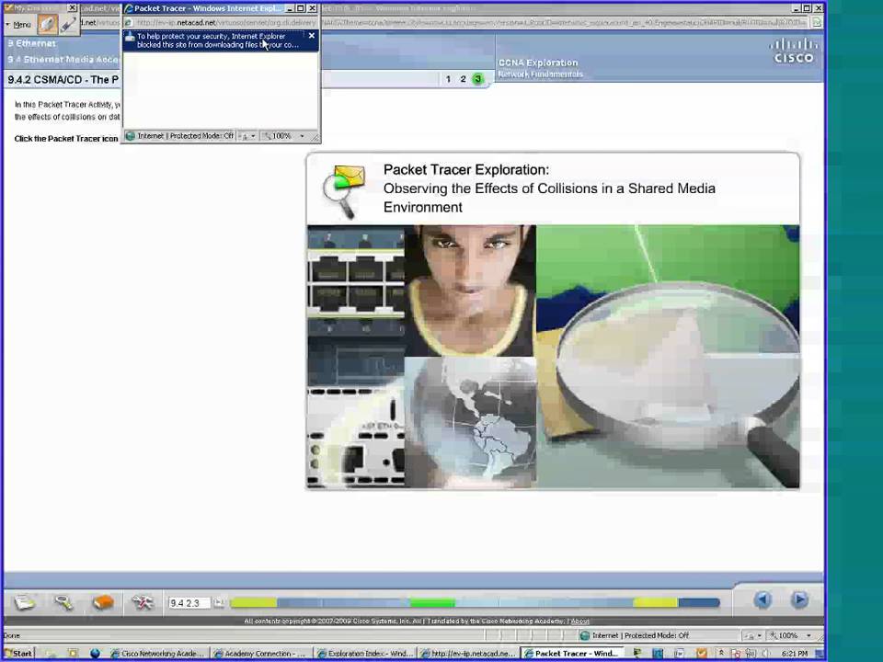
Task: Open the Menu dropdown in small toolbar
Action: coord(18,25)
